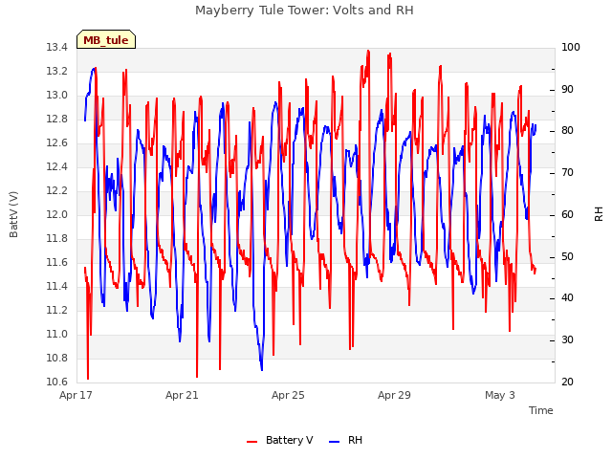Screen dimensions: 612x459
Task: Click the 'BattV (V)' axis label
Action: (x=13, y=214)
